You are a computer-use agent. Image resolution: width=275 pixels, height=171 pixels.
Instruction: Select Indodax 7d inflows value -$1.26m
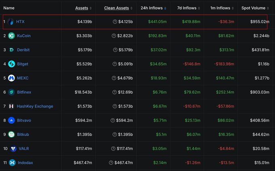click(193, 163)
